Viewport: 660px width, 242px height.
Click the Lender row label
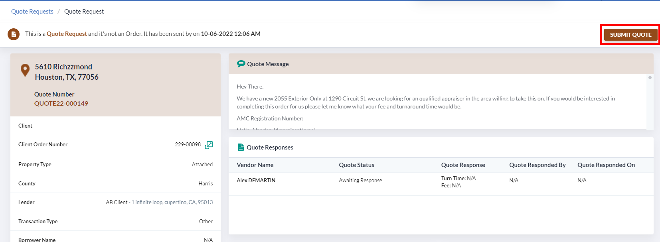point(26,202)
